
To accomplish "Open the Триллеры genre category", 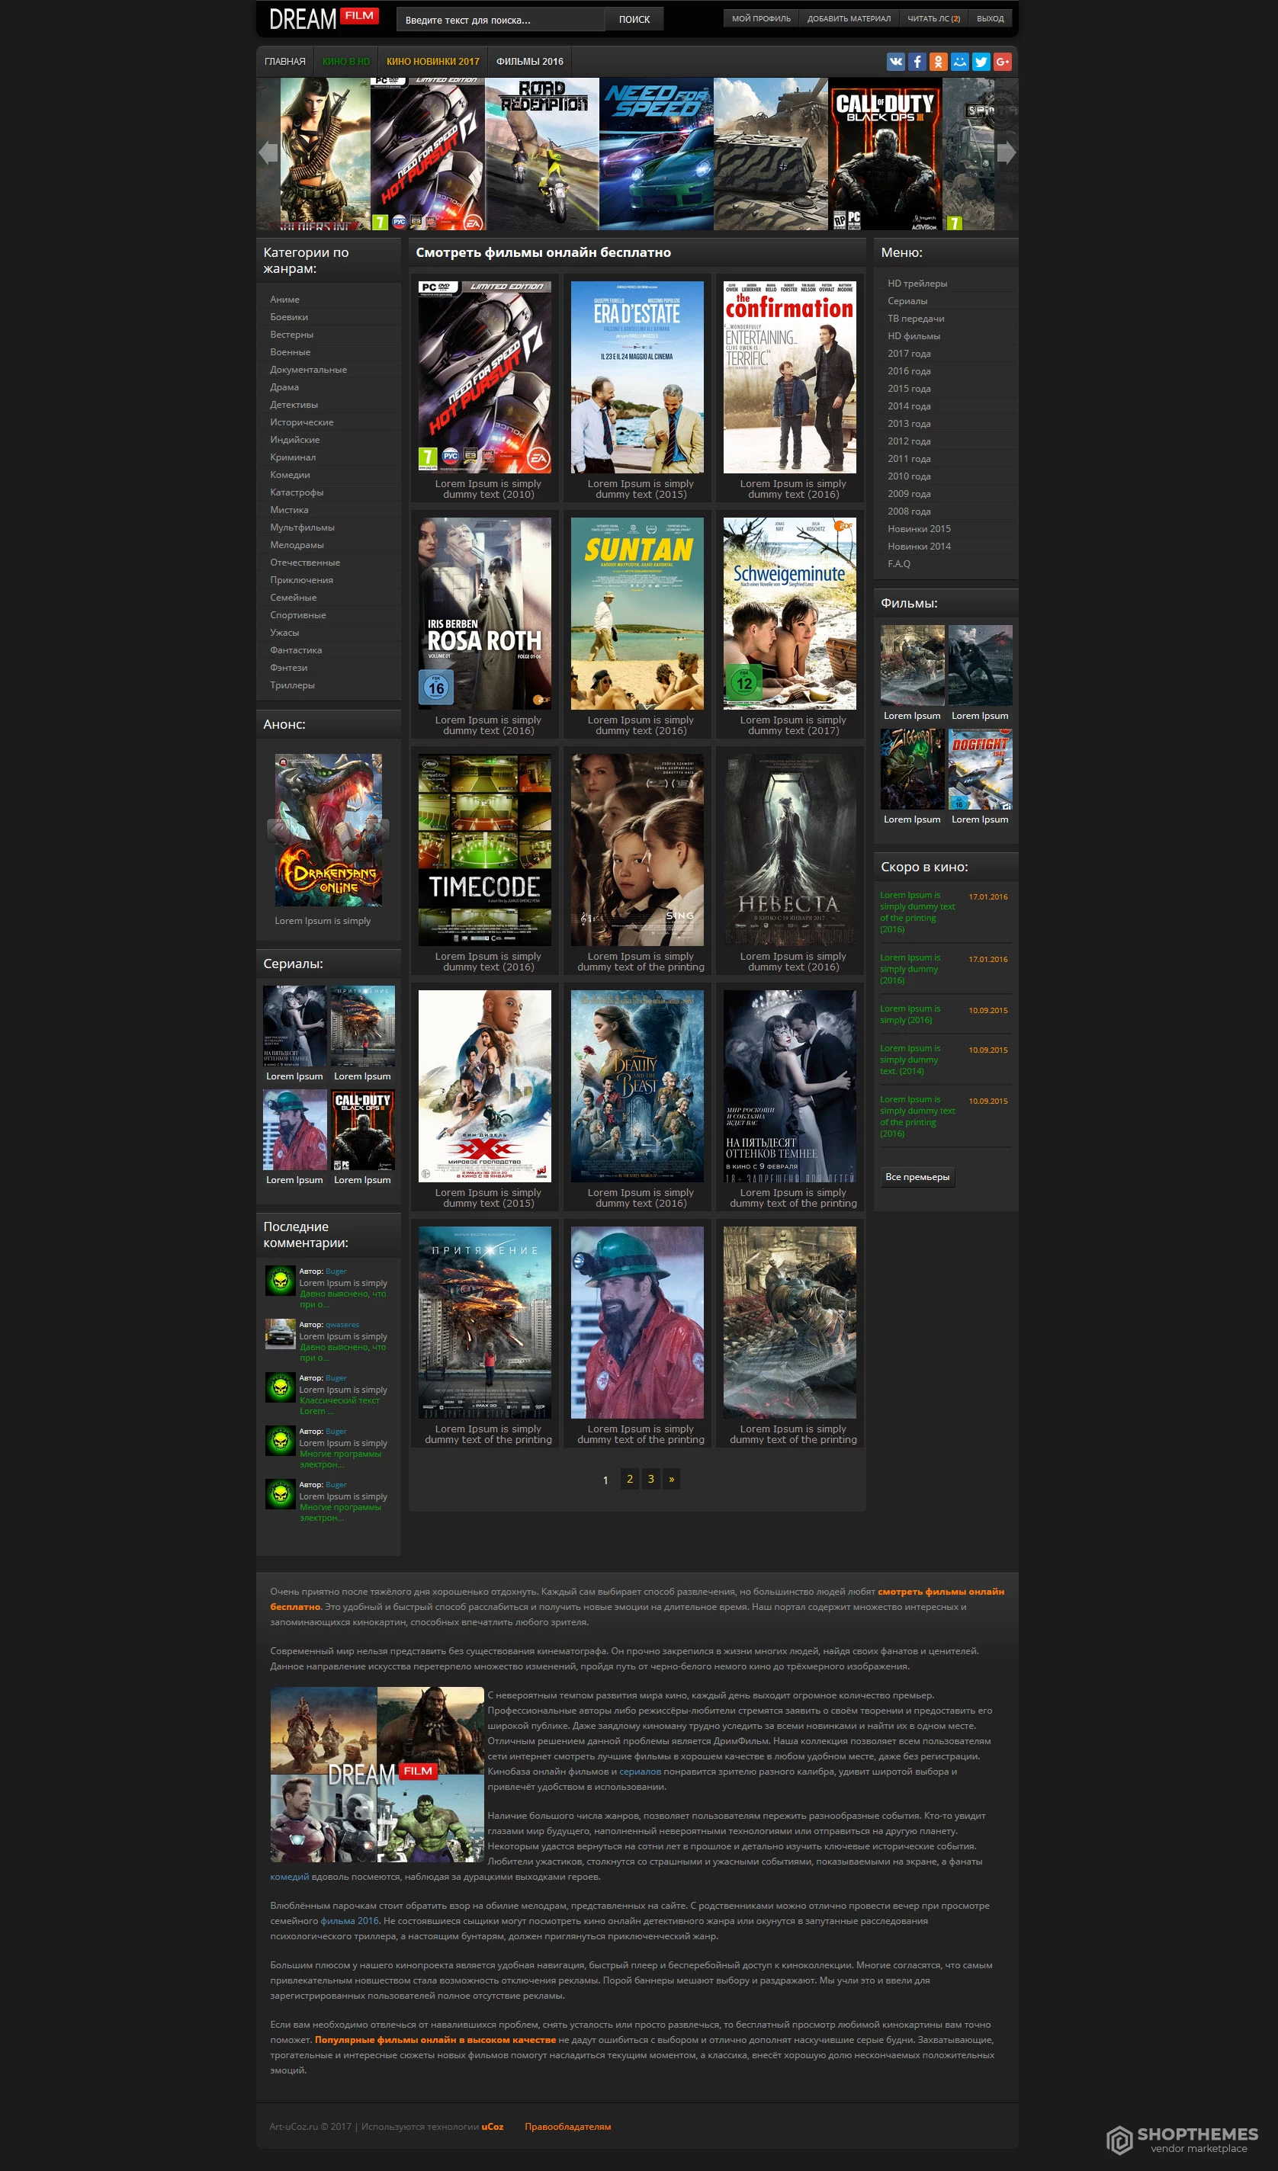I will point(292,685).
